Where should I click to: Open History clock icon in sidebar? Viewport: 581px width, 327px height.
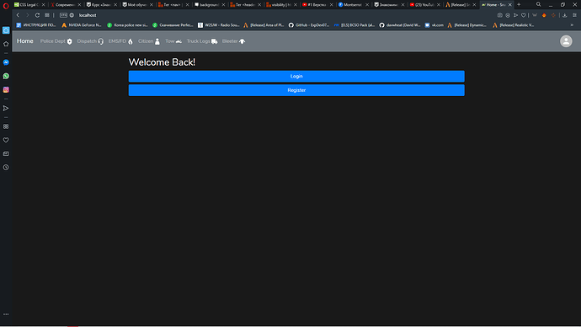coord(6,167)
